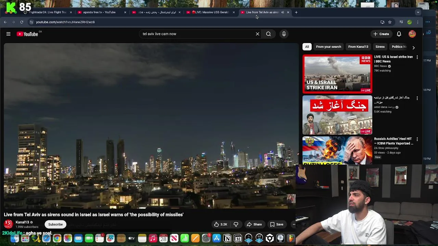The width and height of the screenshot is (438, 246).
Task: Open the YouTube hamburger guide menu
Action: [x=8, y=34]
